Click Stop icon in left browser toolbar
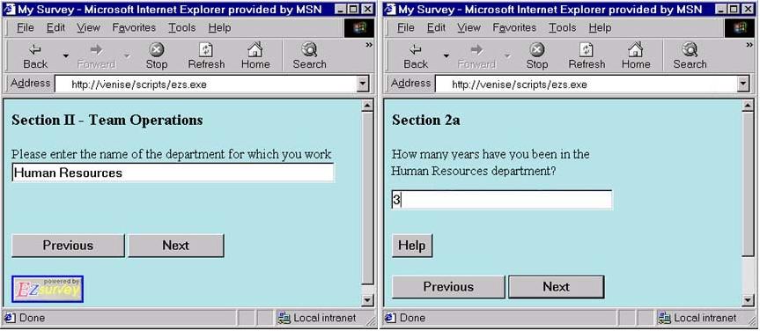 pyautogui.click(x=156, y=49)
